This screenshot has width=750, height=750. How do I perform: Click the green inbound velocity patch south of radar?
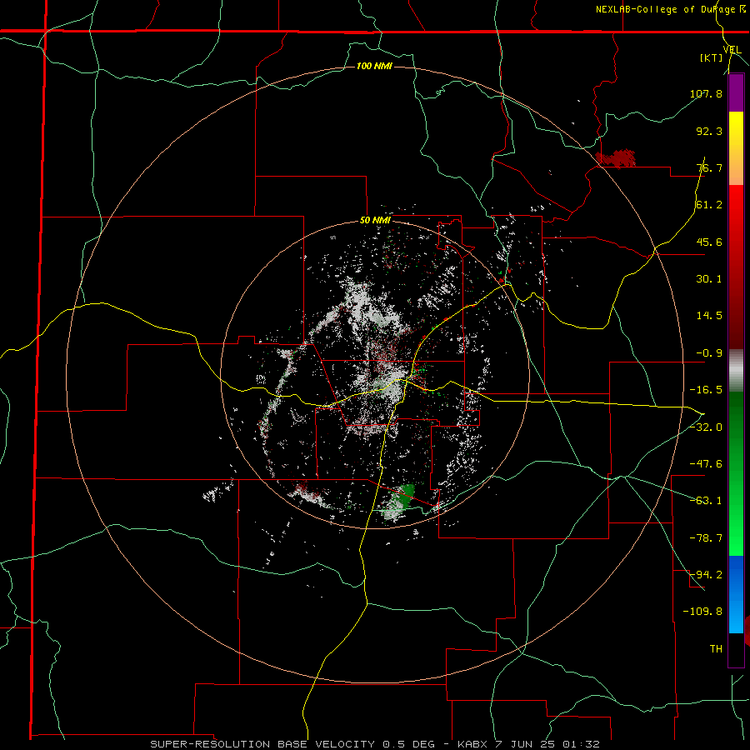401,502
